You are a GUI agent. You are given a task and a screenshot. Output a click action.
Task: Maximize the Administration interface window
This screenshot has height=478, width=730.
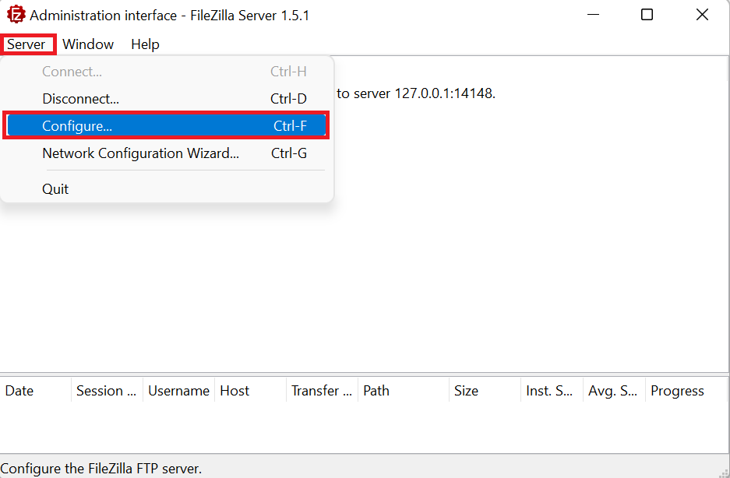[x=647, y=15]
